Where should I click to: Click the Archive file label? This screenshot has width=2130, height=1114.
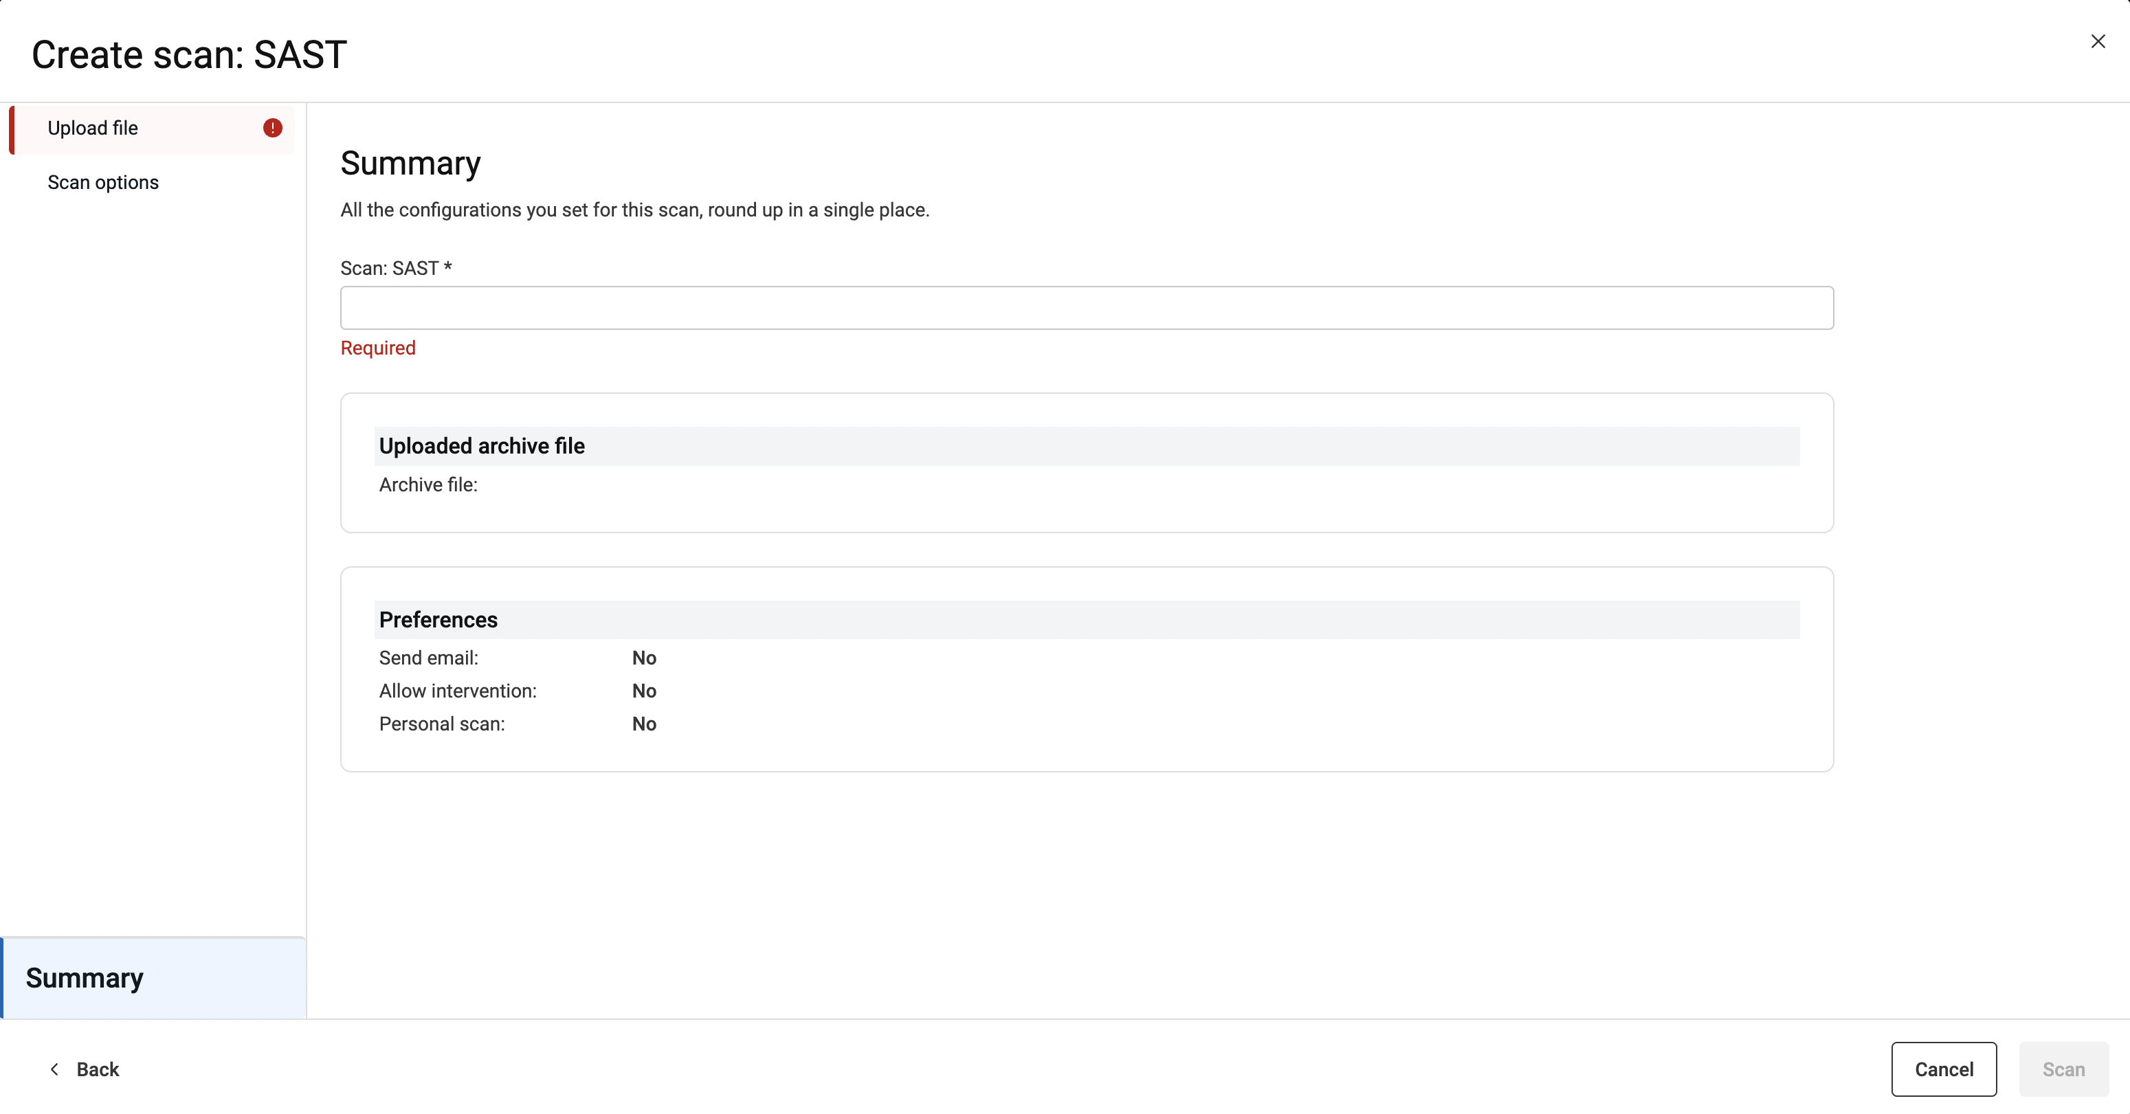click(428, 485)
